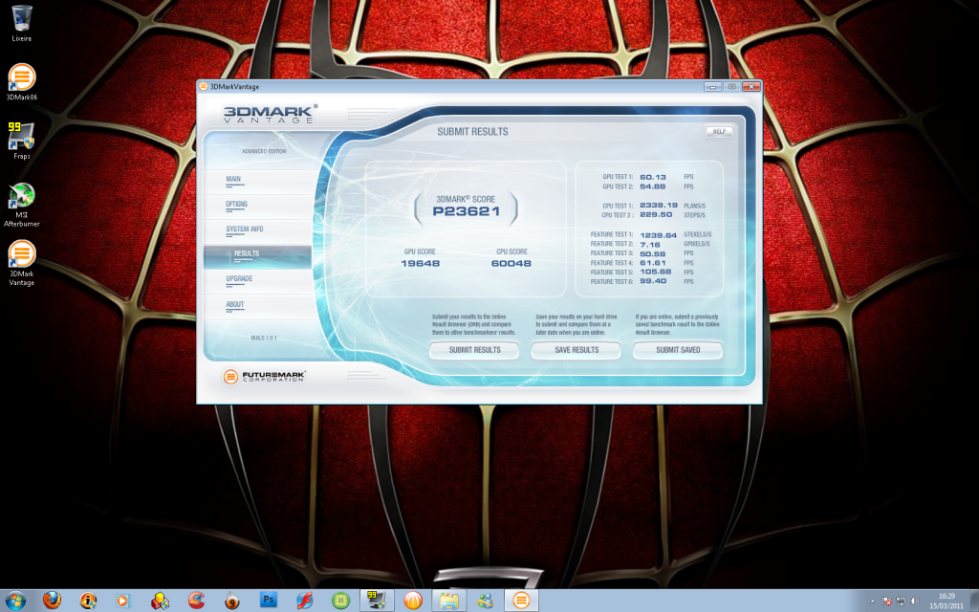Click the 3DMark score value P23621
The height and width of the screenshot is (612, 979).
(x=467, y=211)
